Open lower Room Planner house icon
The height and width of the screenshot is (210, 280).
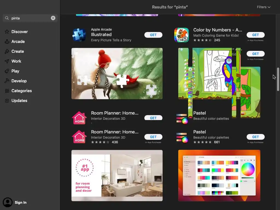coord(79,137)
